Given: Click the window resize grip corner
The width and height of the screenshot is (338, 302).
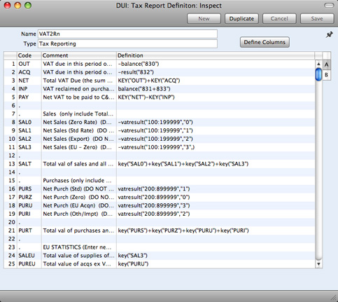Looking at the screenshot, I should [334, 298].
